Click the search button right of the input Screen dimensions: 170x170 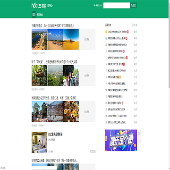coord(134,5)
